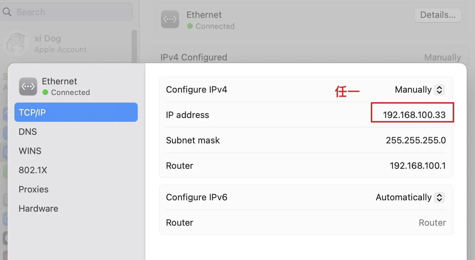Open the Configure IPv6 Automatically dropdown
The width and height of the screenshot is (475, 260).
click(x=439, y=198)
